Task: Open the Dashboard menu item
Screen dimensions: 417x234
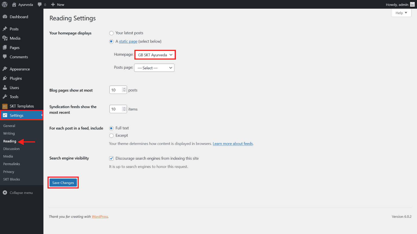Action: pos(22,17)
